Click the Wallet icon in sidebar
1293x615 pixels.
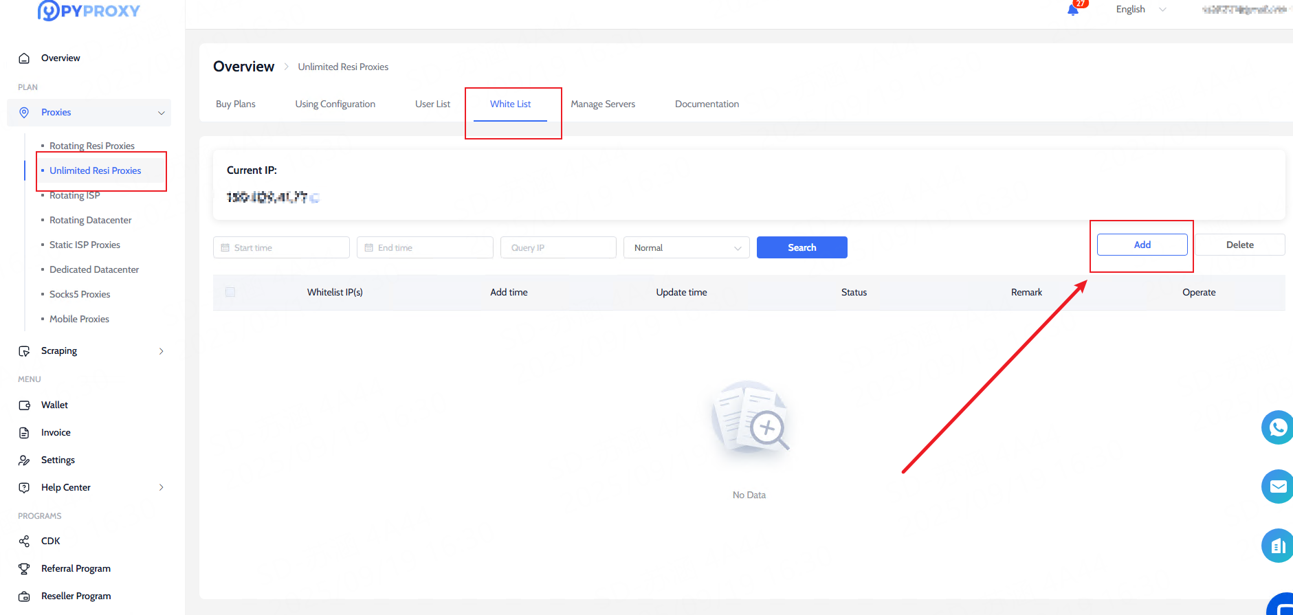click(24, 405)
